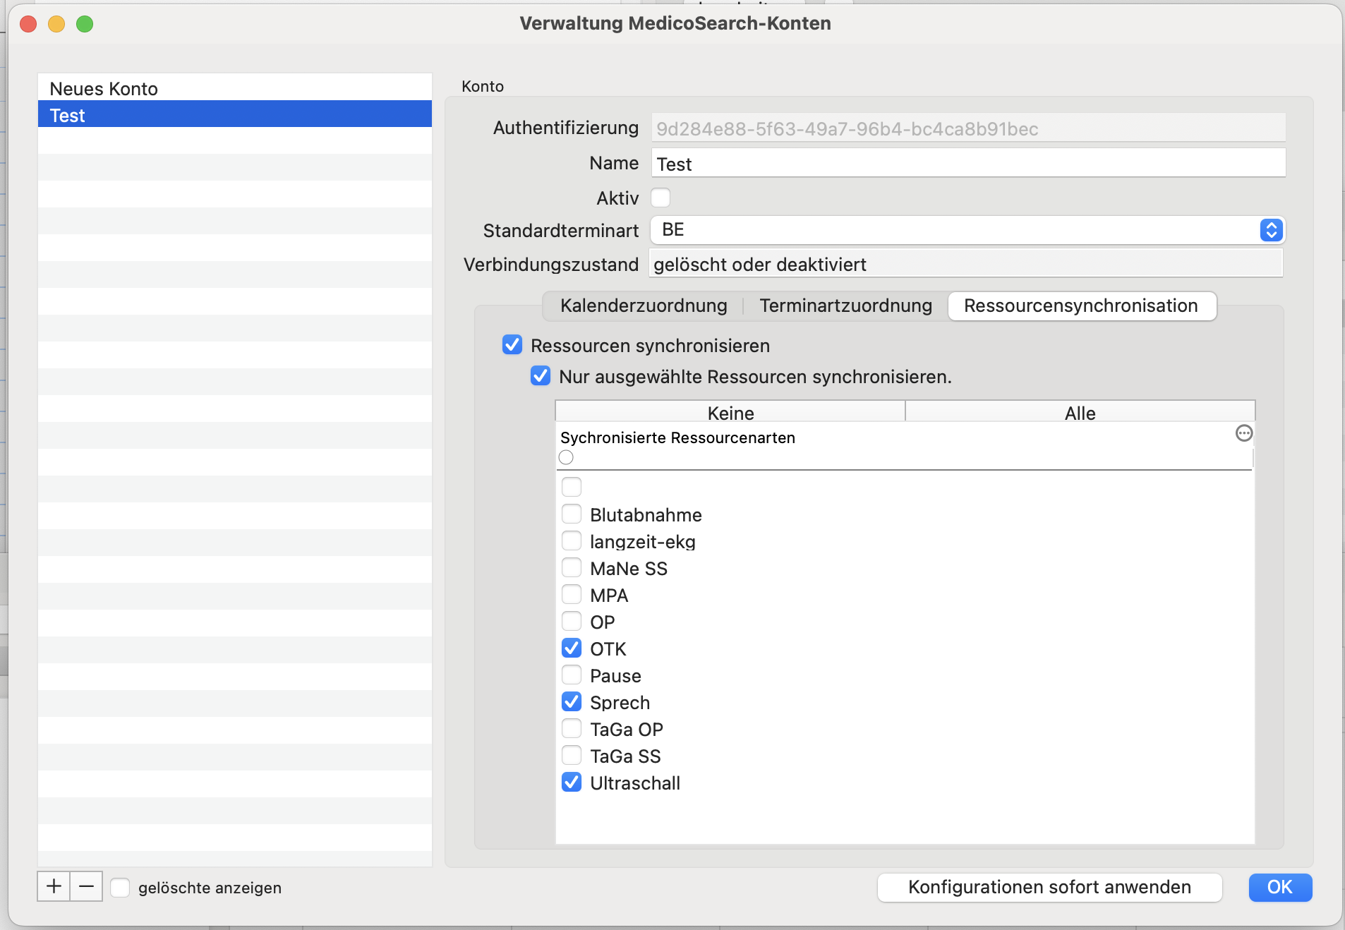Check the Blutabnahme resource checkbox
Screen dimensions: 1345x930
point(572,514)
